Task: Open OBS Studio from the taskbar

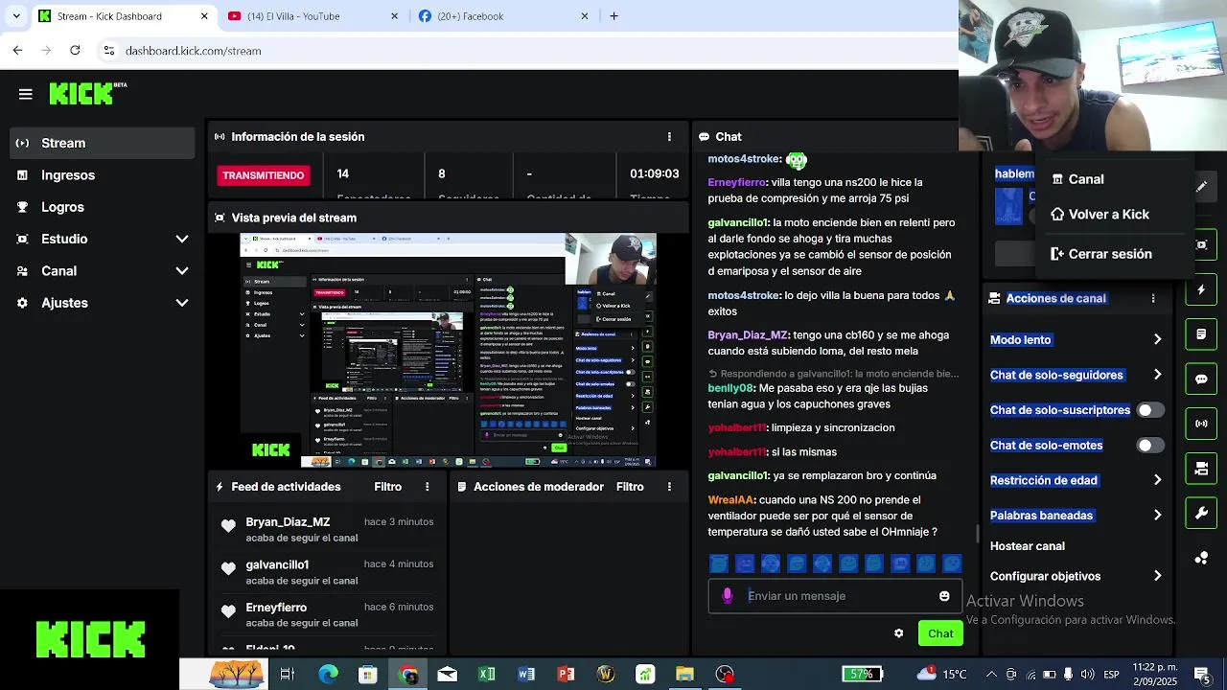Action: pyautogui.click(x=725, y=675)
